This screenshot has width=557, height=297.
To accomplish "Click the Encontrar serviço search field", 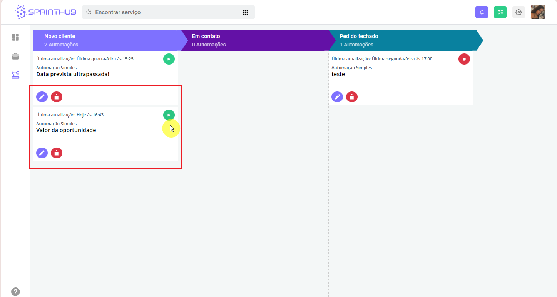I will tap(162, 12).
